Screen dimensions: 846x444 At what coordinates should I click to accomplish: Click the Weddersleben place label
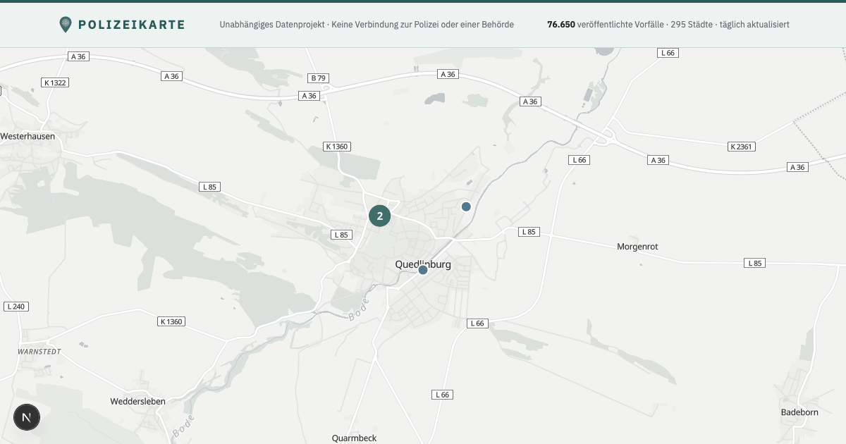coord(138,402)
